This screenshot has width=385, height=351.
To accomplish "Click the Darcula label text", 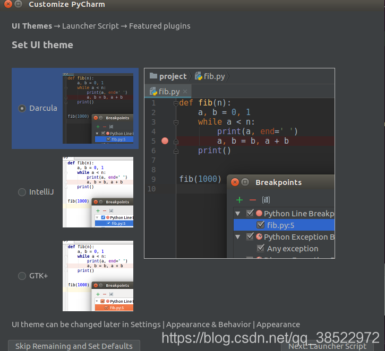I will point(43,108).
